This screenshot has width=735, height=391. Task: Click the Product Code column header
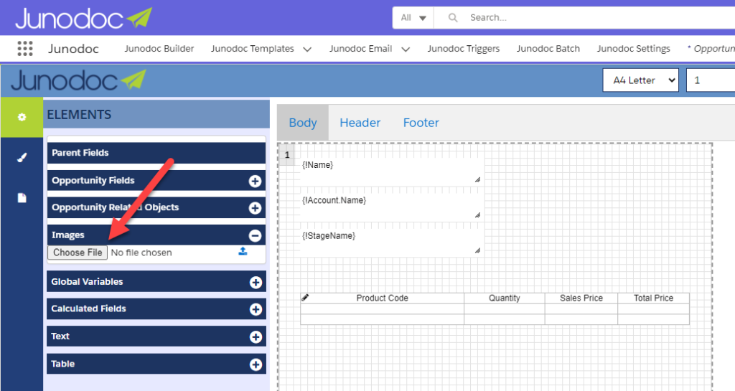point(382,298)
